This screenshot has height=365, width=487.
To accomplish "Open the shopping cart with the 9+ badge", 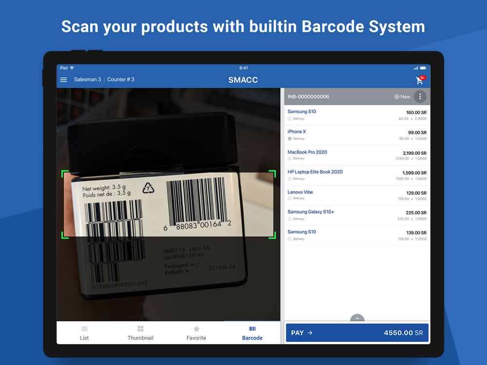I will click(420, 80).
